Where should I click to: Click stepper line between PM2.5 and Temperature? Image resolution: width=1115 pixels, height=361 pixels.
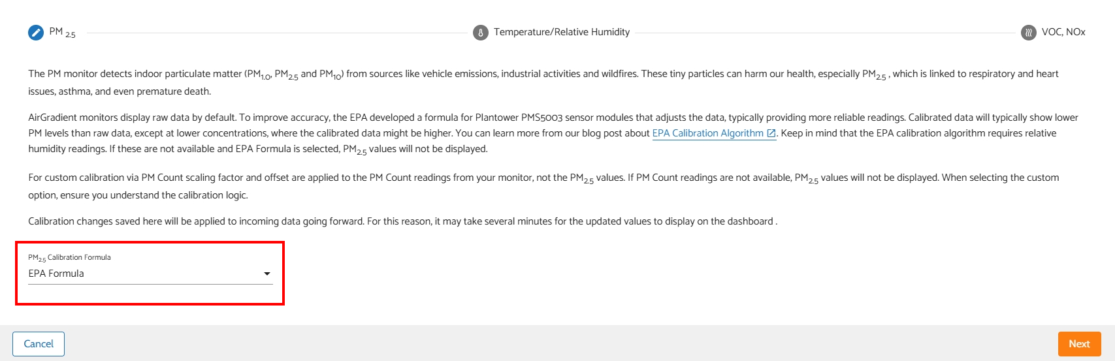pyautogui.click(x=274, y=33)
